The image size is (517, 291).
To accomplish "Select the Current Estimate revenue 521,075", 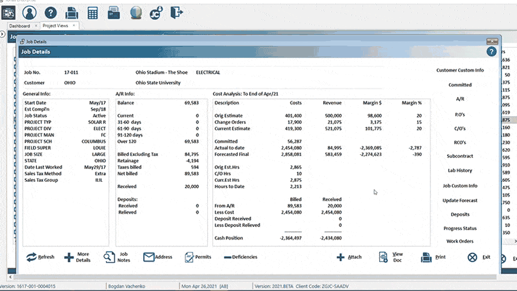I will click(333, 128).
